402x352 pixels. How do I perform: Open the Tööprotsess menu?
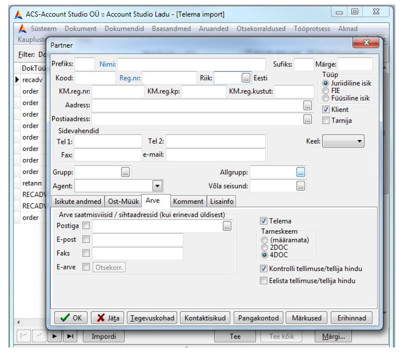pyautogui.click(x=312, y=29)
